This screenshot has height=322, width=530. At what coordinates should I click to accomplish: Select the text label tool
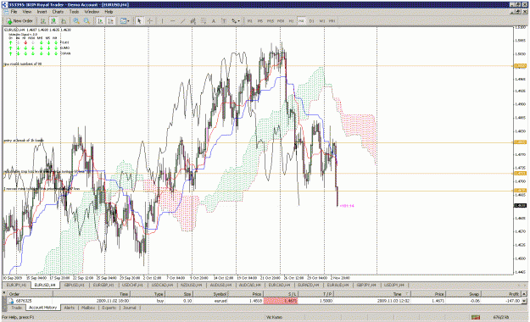pyautogui.click(x=224, y=21)
